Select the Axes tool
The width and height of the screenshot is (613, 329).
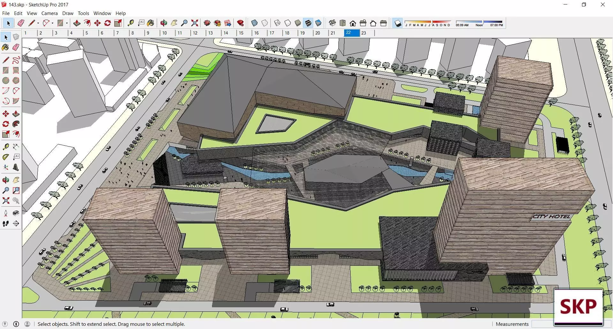(5, 167)
